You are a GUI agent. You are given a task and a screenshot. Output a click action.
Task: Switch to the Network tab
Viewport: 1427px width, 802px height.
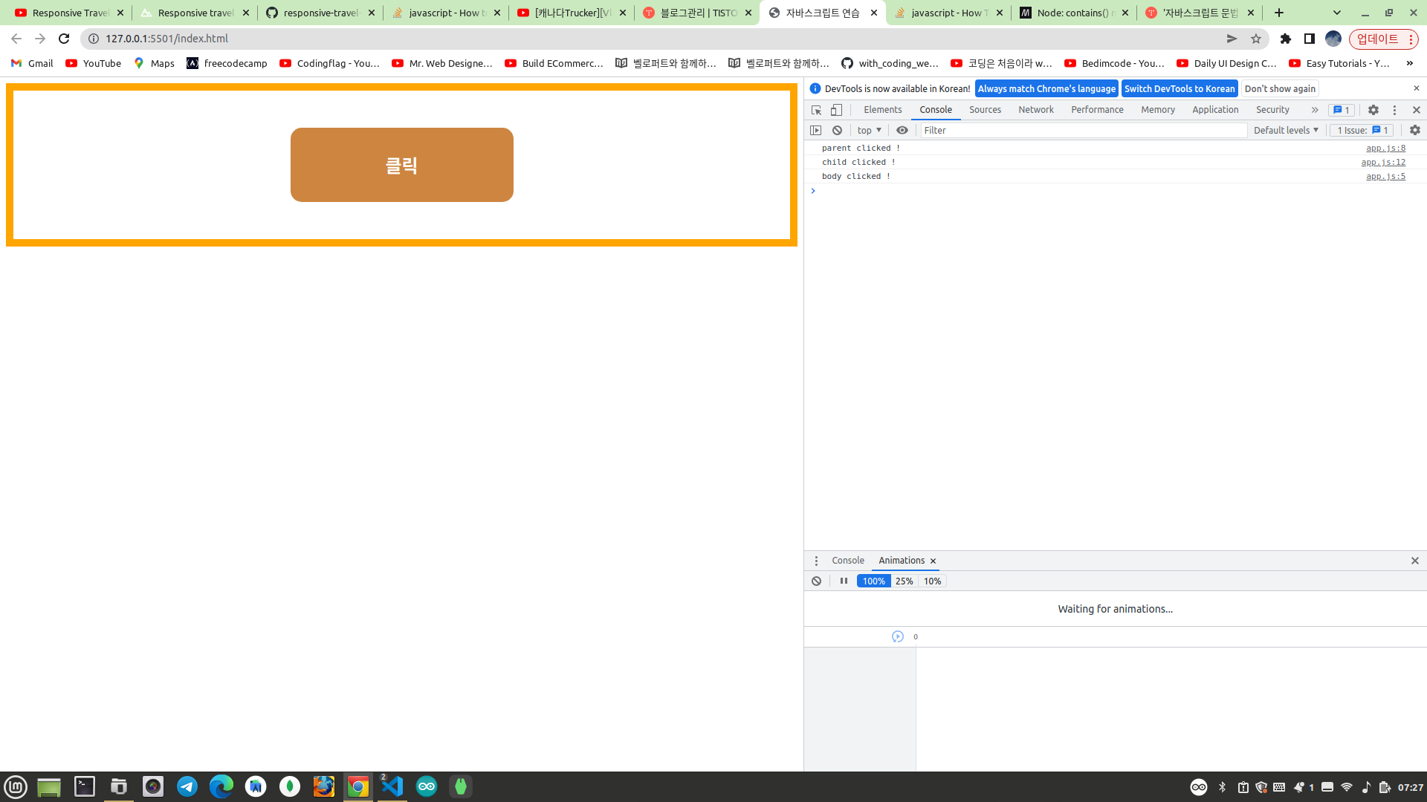[1035, 110]
